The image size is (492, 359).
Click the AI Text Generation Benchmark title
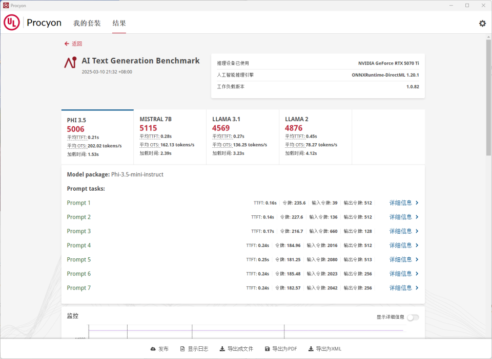coord(140,60)
